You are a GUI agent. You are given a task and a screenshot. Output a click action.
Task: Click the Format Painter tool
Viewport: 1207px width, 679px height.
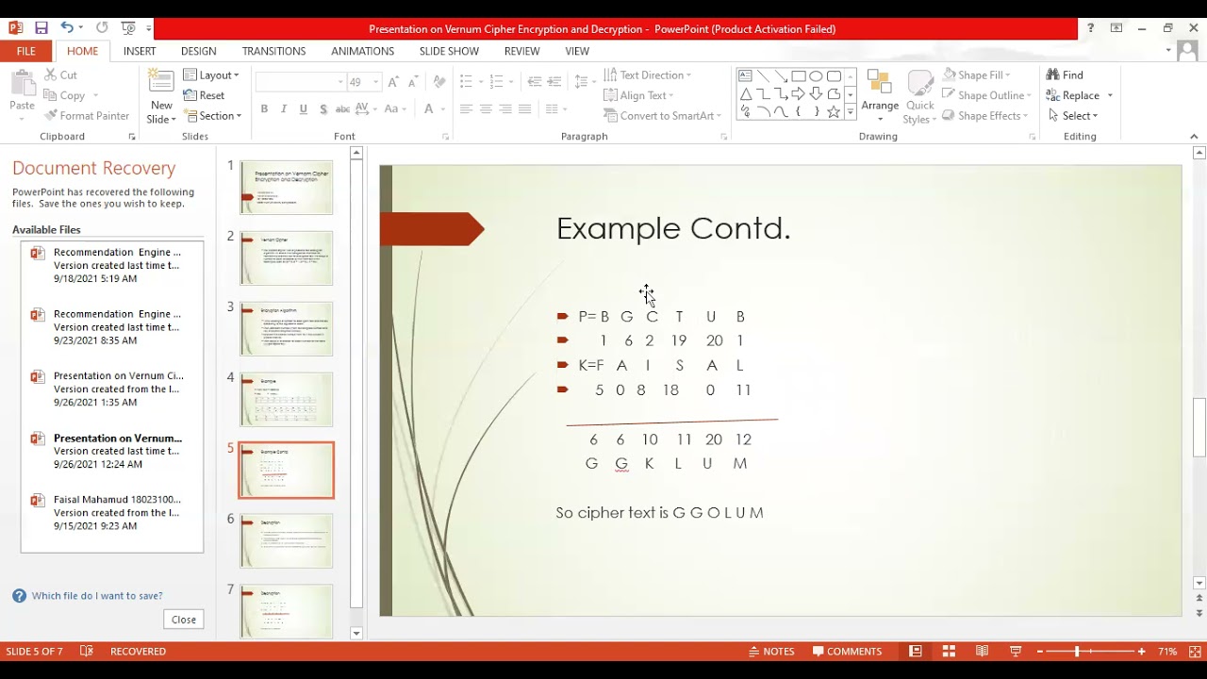[x=86, y=116]
